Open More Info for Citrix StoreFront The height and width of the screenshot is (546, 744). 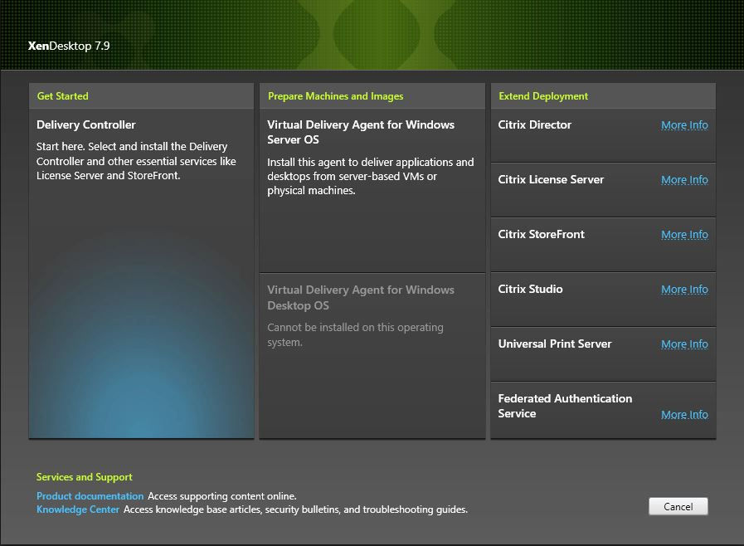[684, 235]
